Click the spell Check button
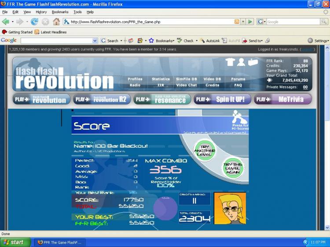 coord(185,40)
